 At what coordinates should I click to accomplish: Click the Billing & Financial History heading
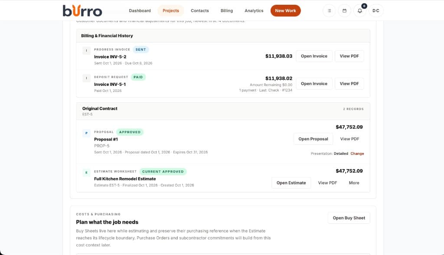[x=107, y=36]
